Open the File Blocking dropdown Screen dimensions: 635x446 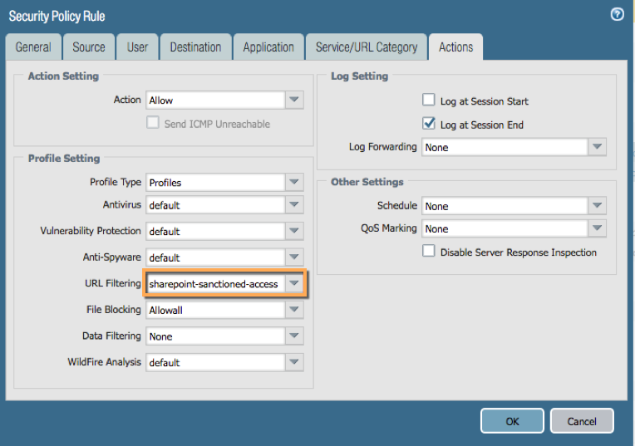tap(293, 310)
